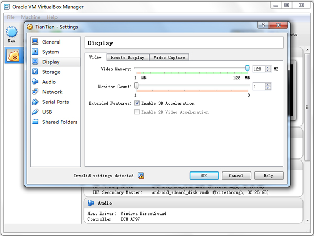Click the Display heading text
Viewport: 314px width, 236px height.
pyautogui.click(x=100, y=43)
